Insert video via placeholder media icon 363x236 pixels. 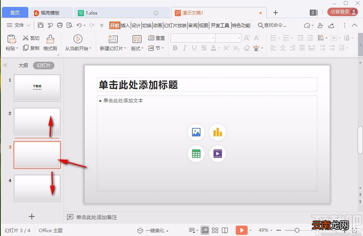point(218,154)
